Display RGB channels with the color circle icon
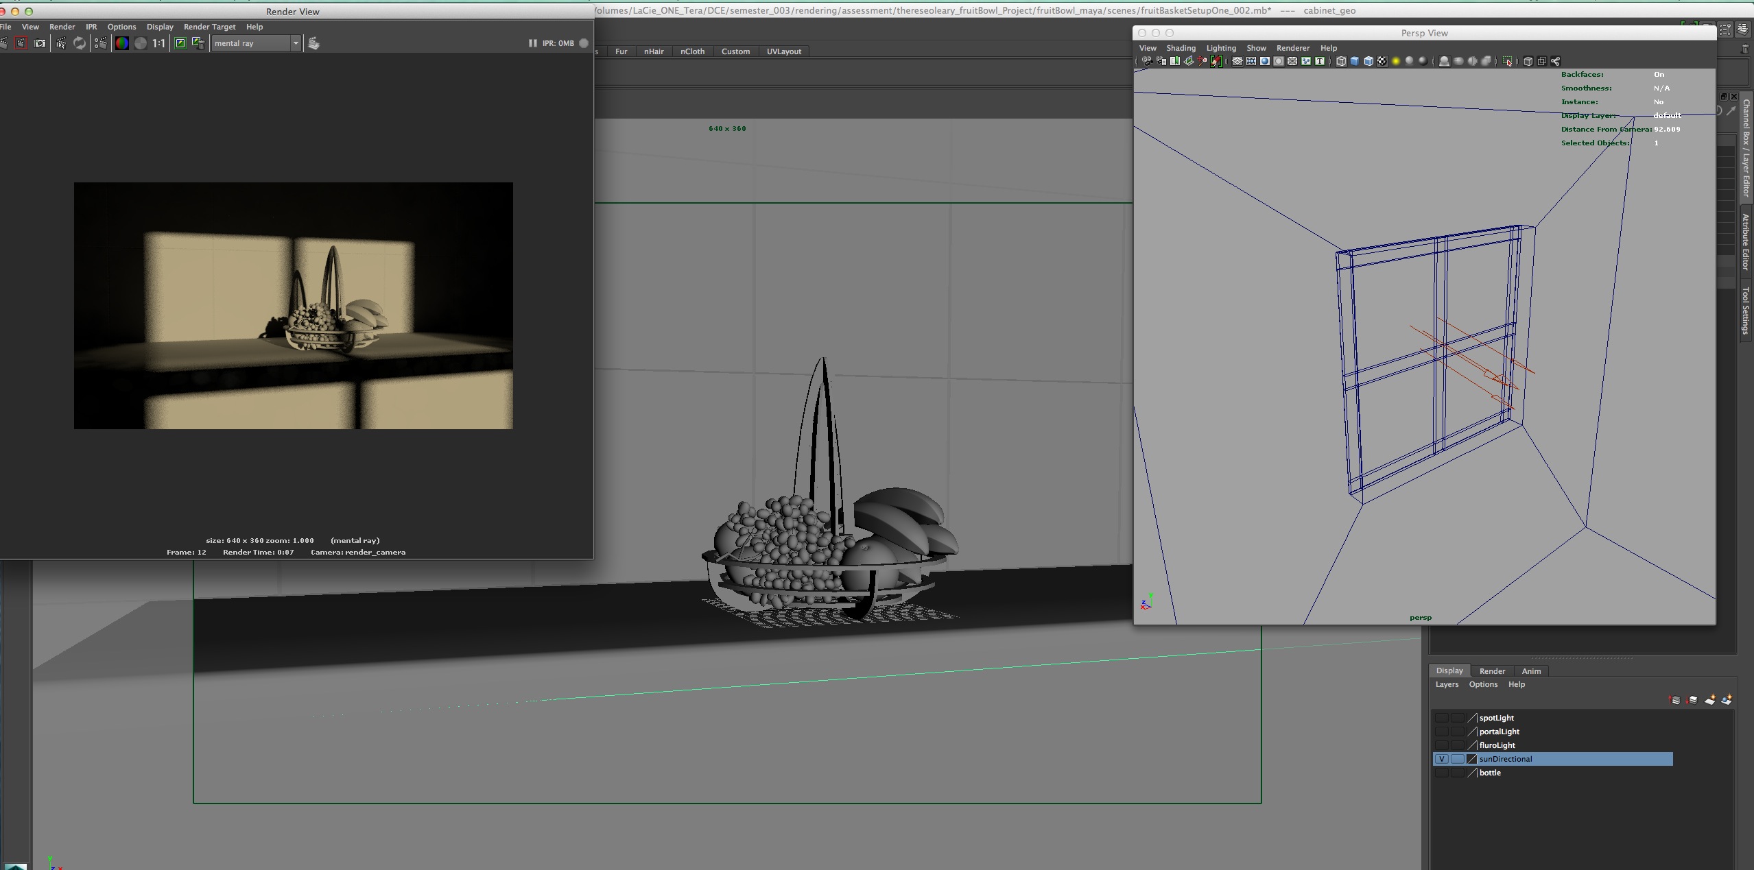Viewport: 1754px width, 870px height. pyautogui.click(x=121, y=43)
